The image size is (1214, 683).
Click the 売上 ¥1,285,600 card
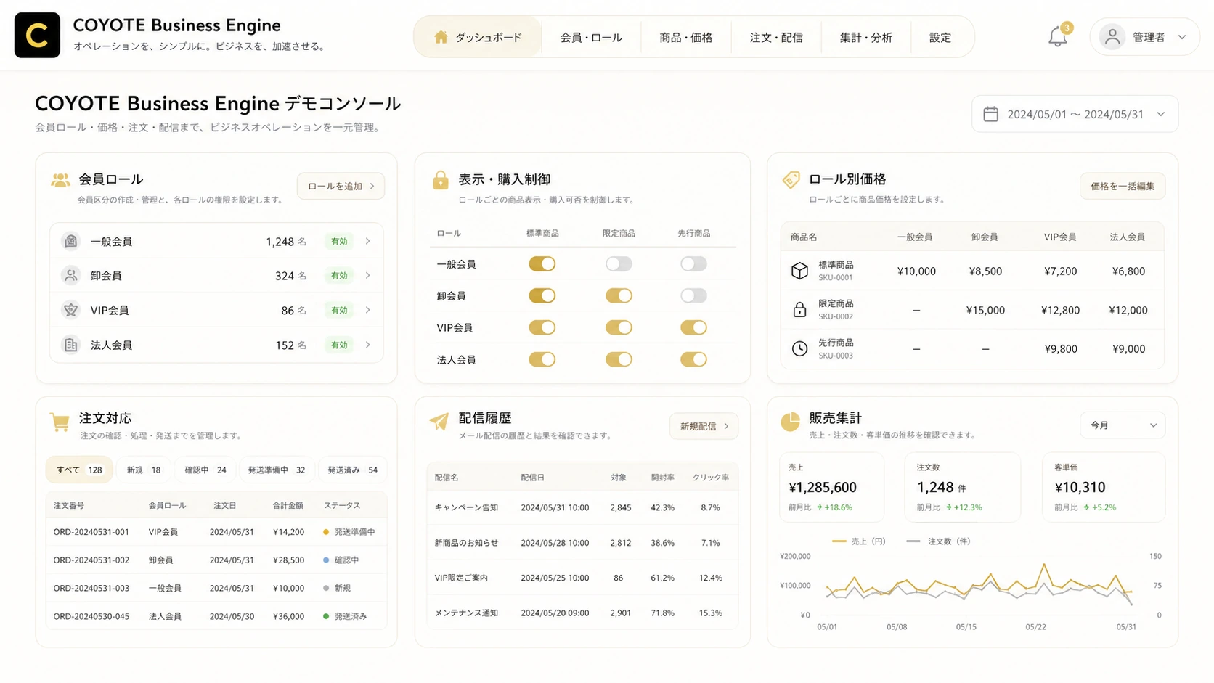[832, 487]
